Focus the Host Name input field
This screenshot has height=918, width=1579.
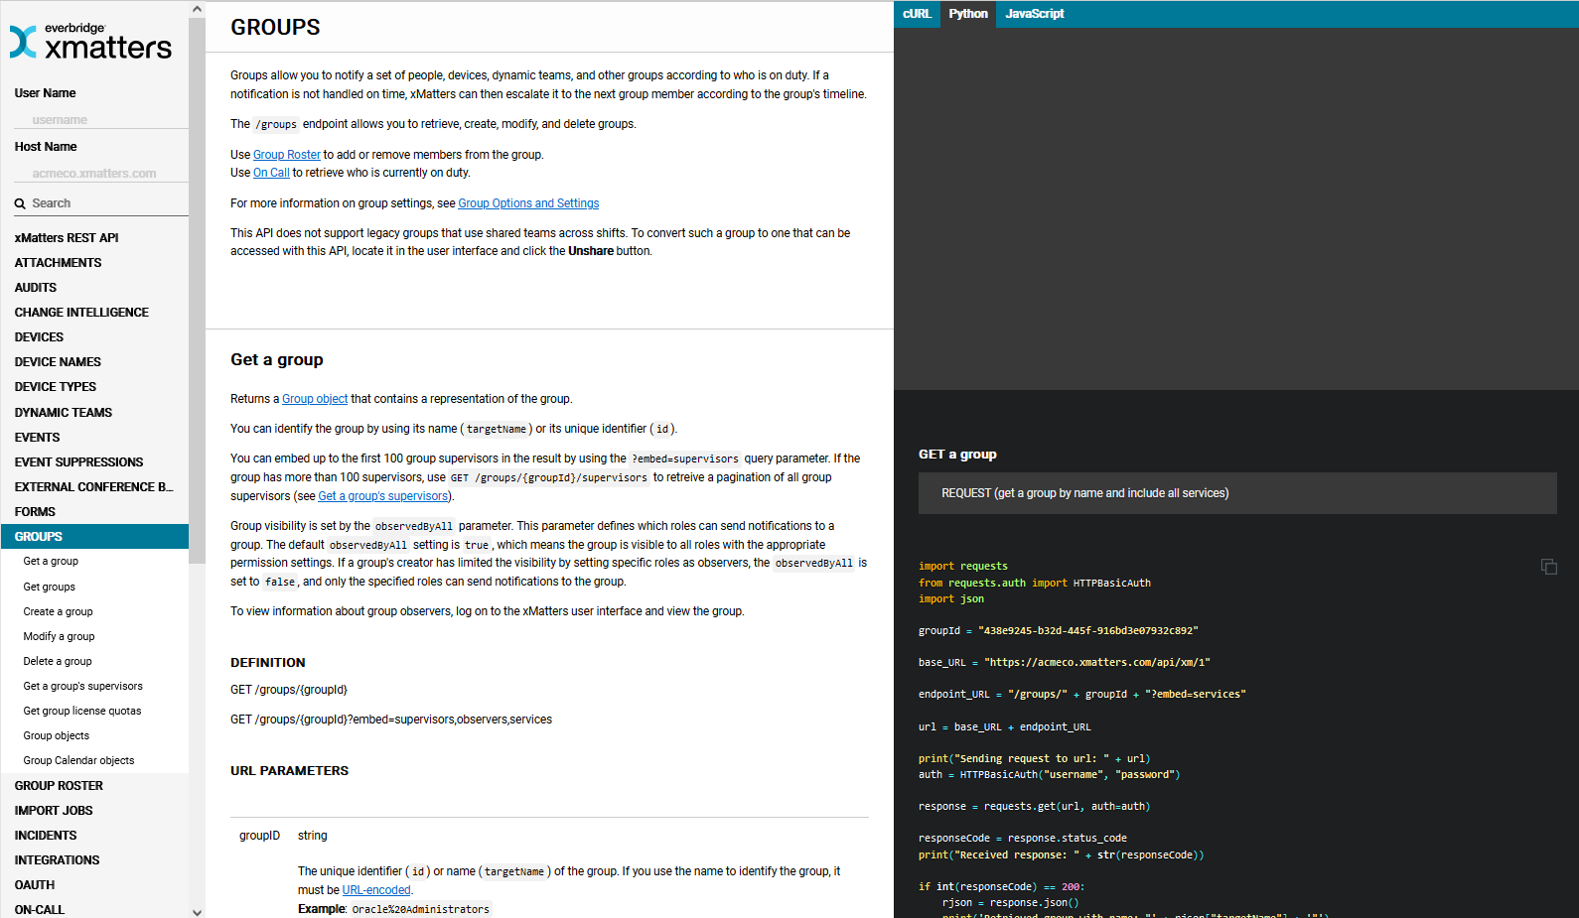pos(101,173)
